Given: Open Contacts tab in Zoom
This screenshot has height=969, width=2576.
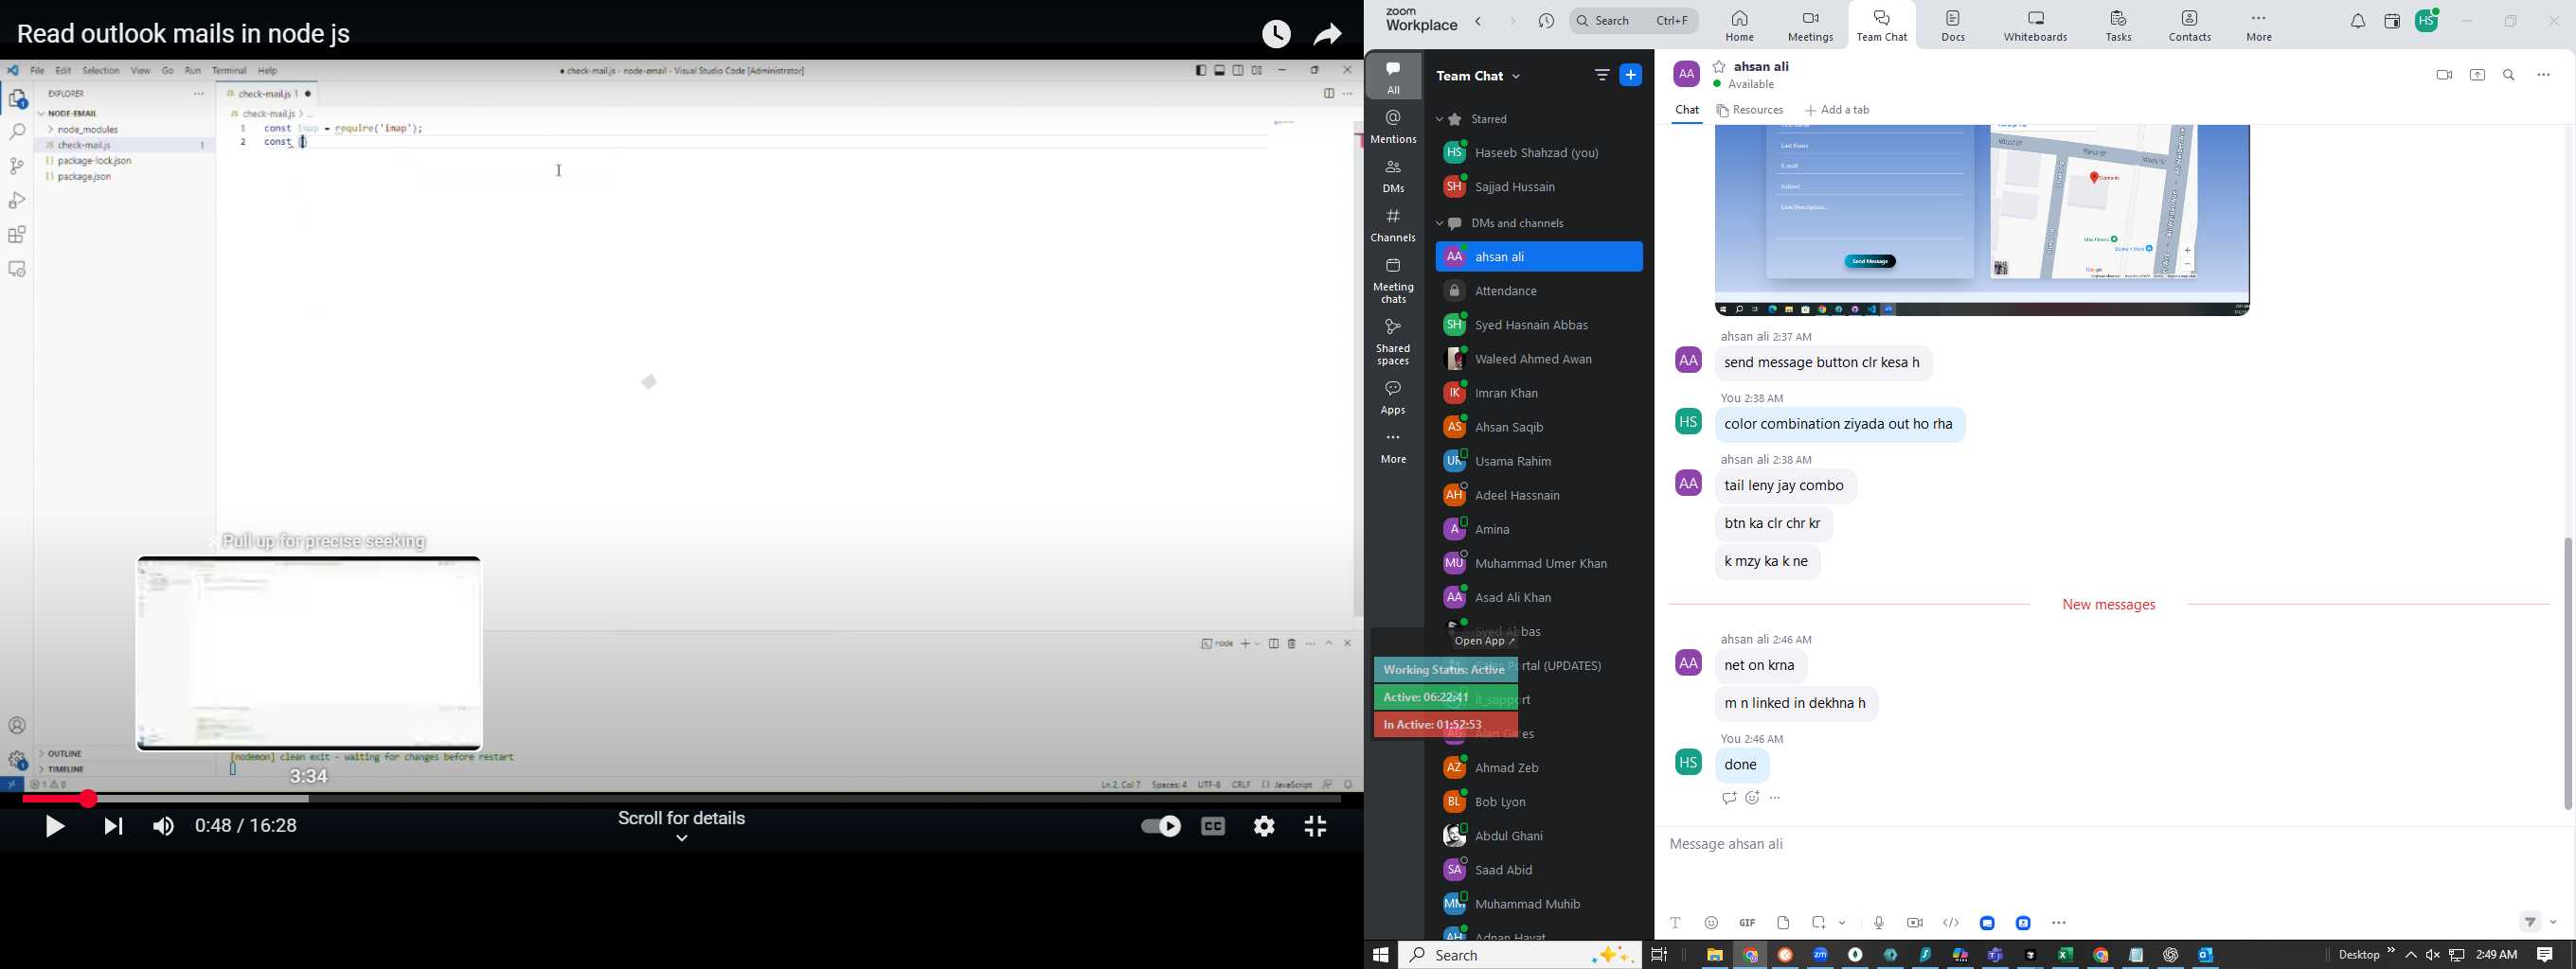Looking at the screenshot, I should pos(2190,26).
